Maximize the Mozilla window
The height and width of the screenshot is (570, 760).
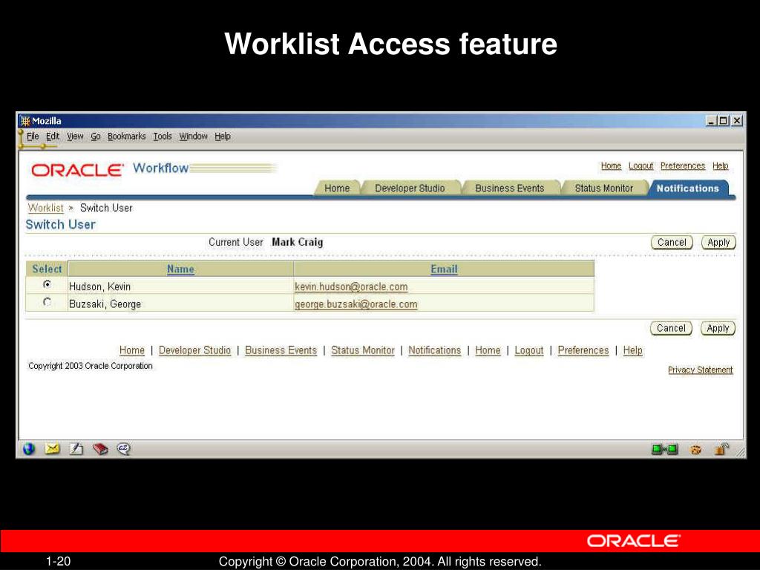[x=723, y=121]
